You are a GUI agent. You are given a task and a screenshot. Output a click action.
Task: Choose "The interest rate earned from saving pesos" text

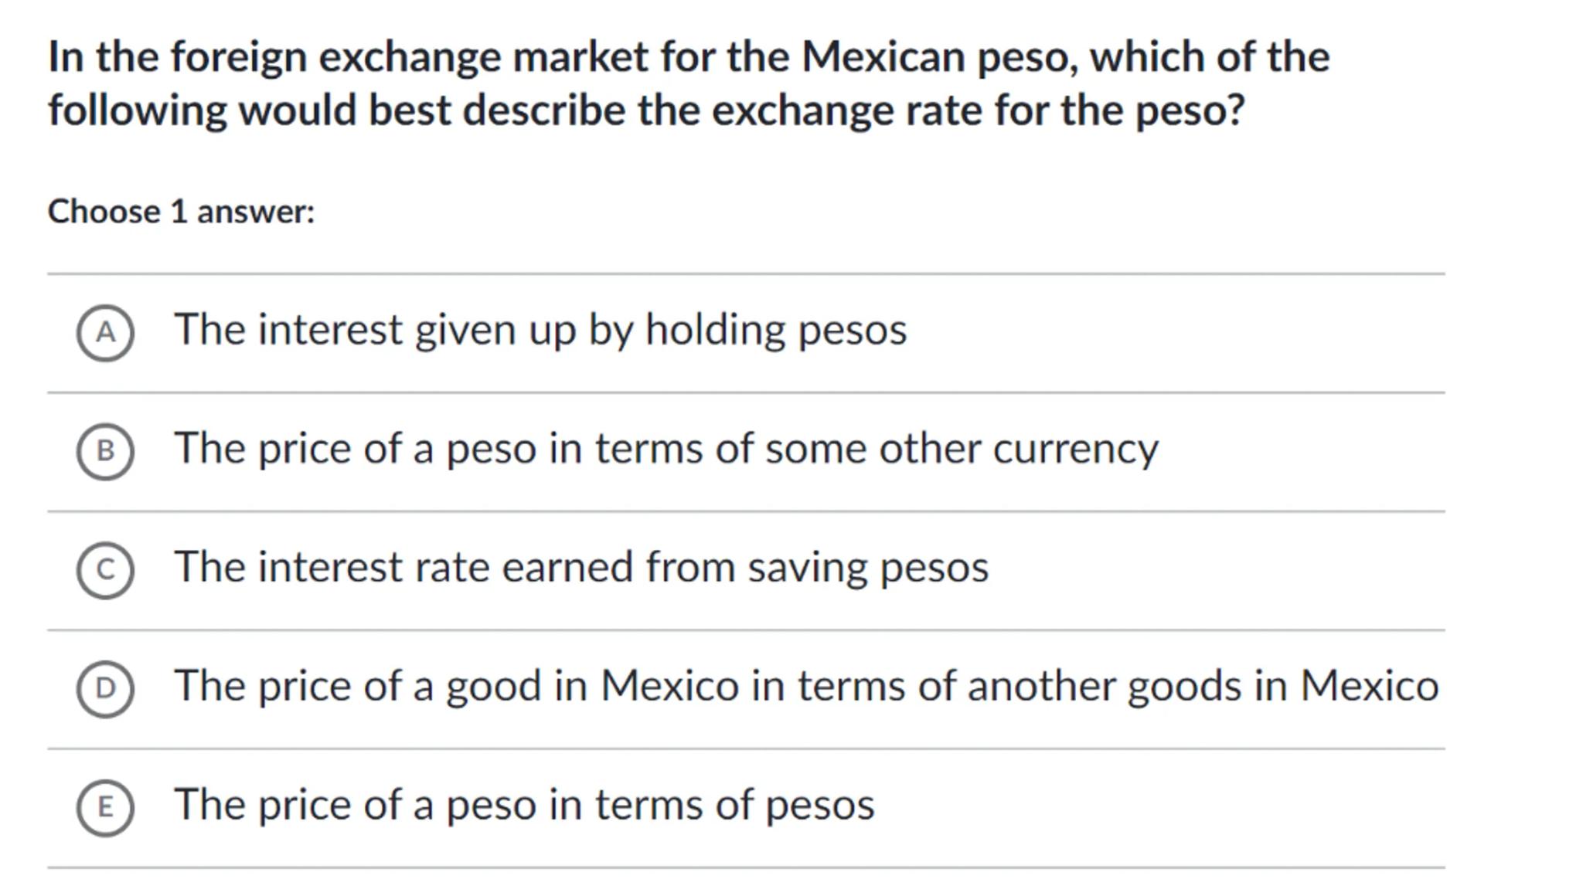click(580, 568)
